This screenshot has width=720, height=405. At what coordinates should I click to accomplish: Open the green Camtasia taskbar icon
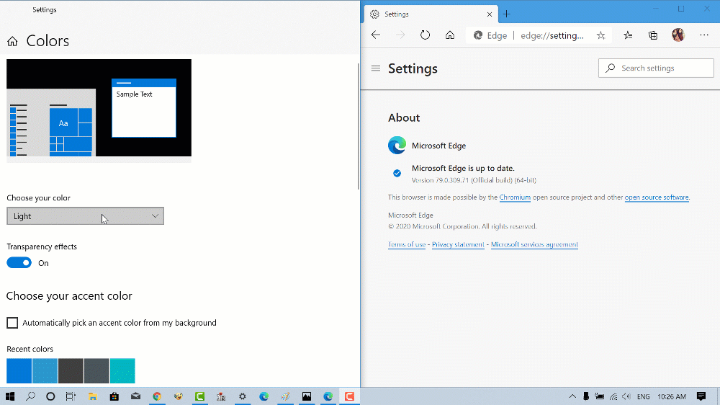199,396
